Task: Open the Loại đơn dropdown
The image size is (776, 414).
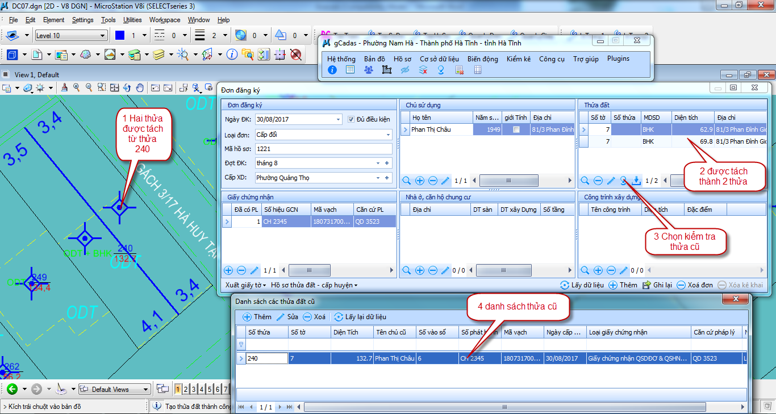Action: [389, 135]
